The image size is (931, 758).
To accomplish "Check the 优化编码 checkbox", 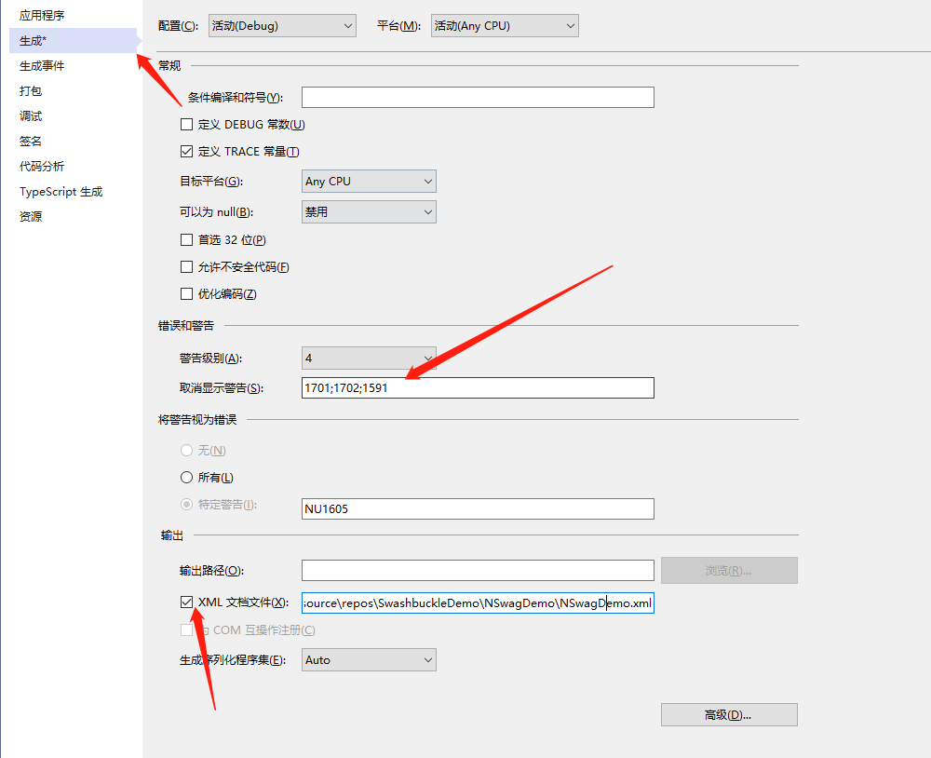I will click(x=186, y=293).
